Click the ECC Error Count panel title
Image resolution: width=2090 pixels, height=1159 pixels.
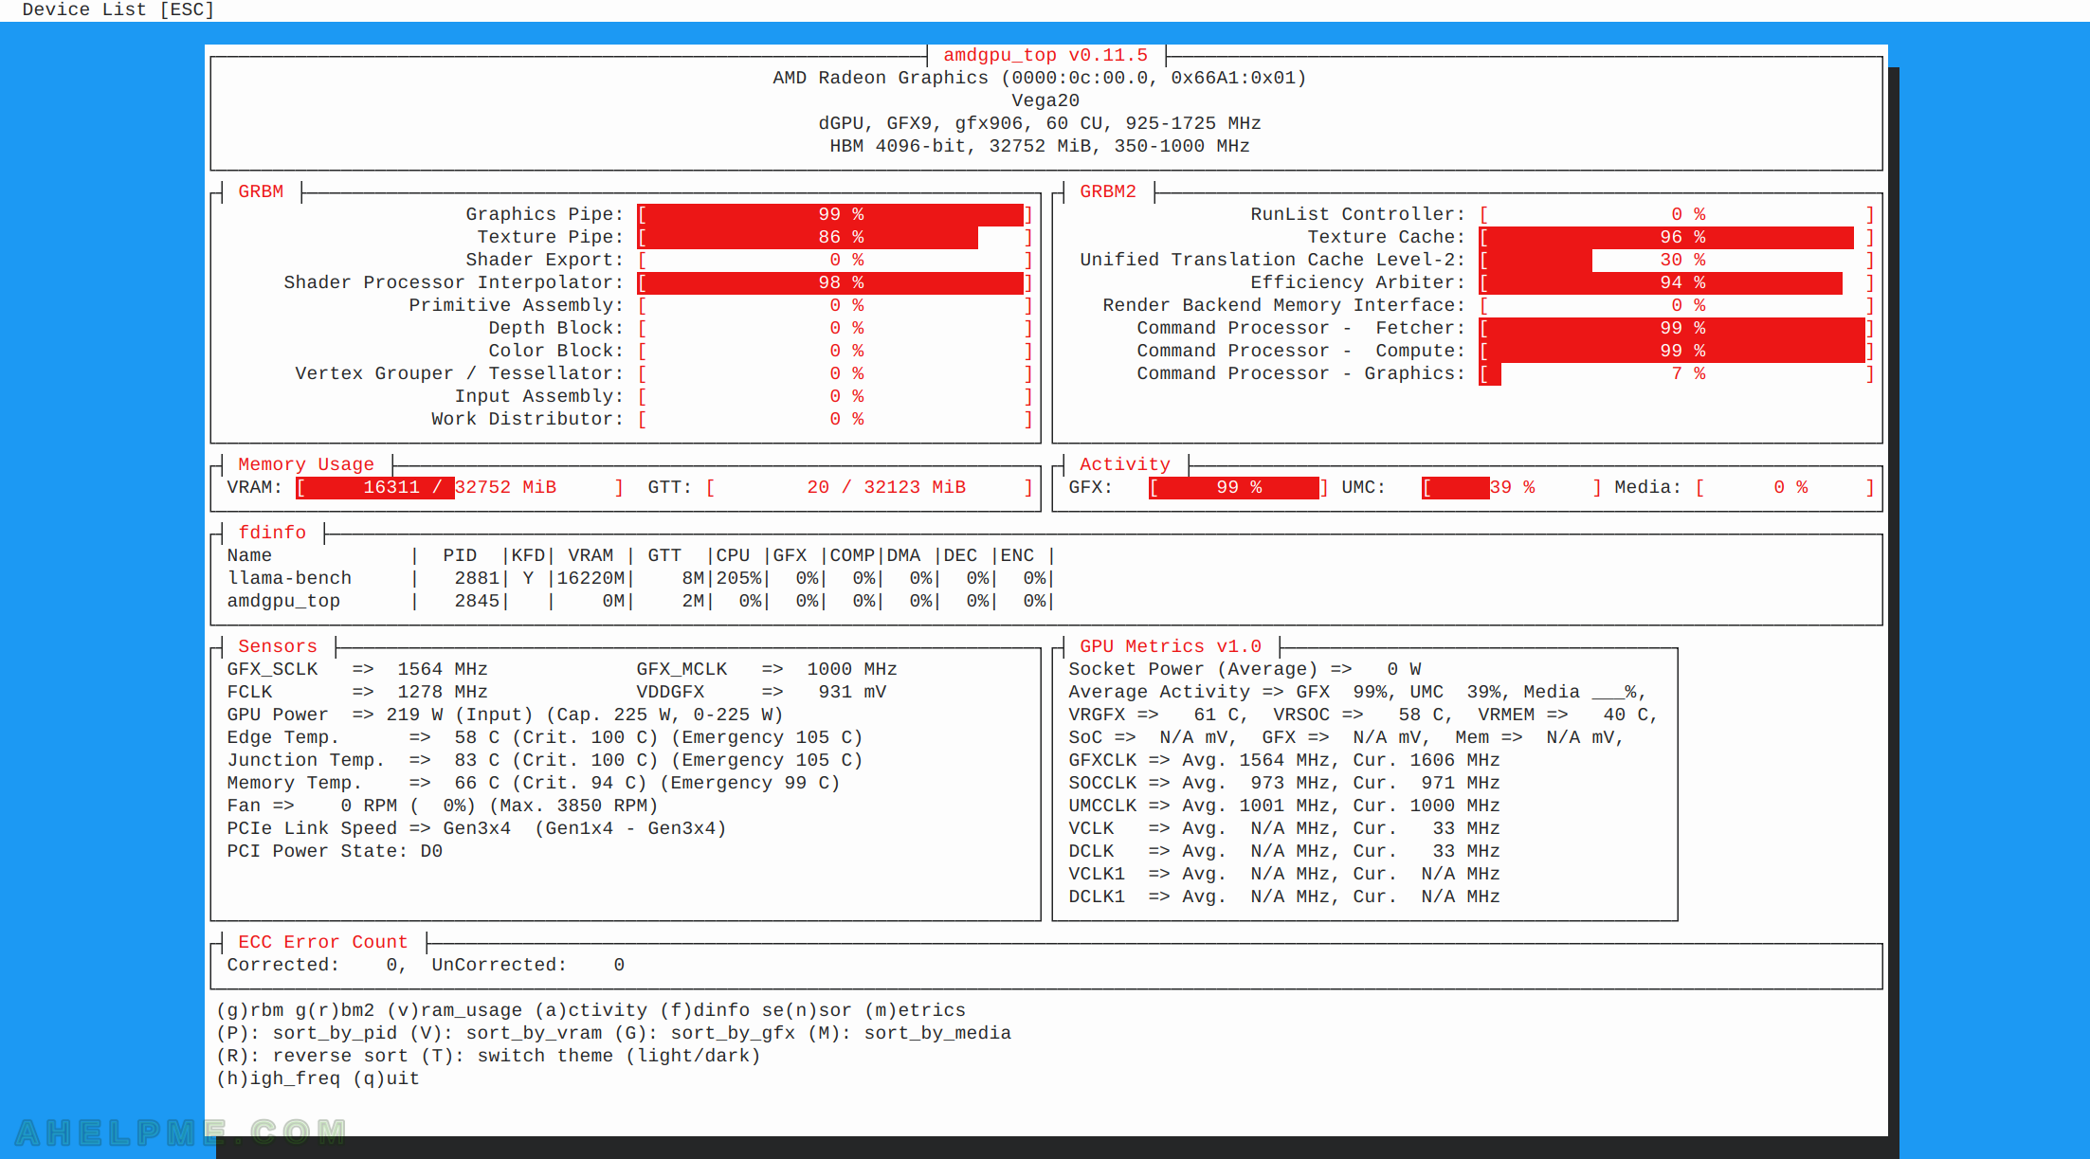(322, 942)
